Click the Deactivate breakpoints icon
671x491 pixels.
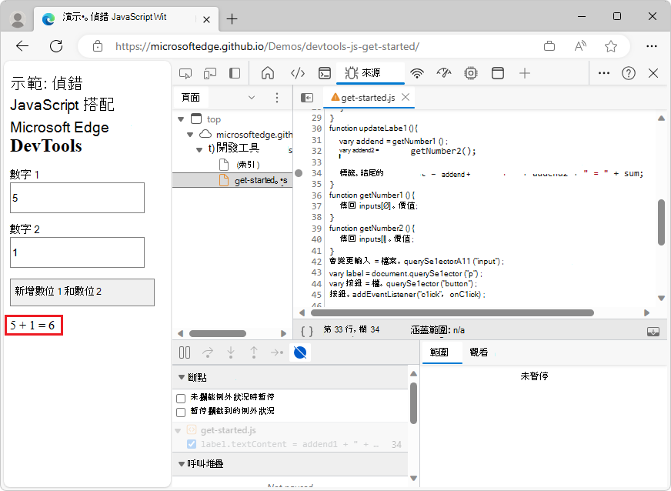click(x=299, y=352)
